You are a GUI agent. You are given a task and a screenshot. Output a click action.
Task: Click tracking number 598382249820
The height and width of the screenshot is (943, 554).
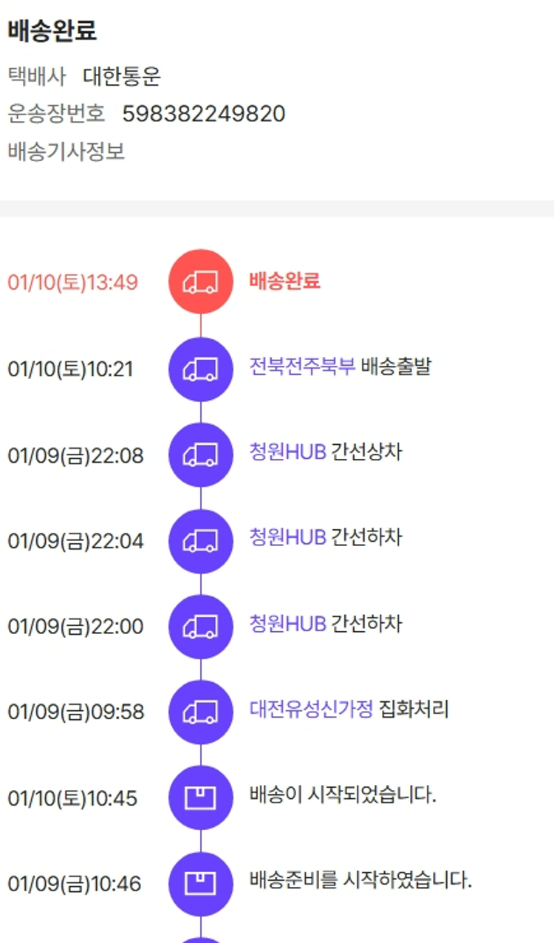(204, 114)
